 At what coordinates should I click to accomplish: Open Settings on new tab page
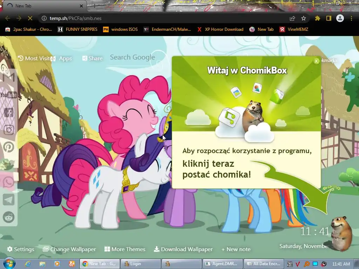point(21,249)
